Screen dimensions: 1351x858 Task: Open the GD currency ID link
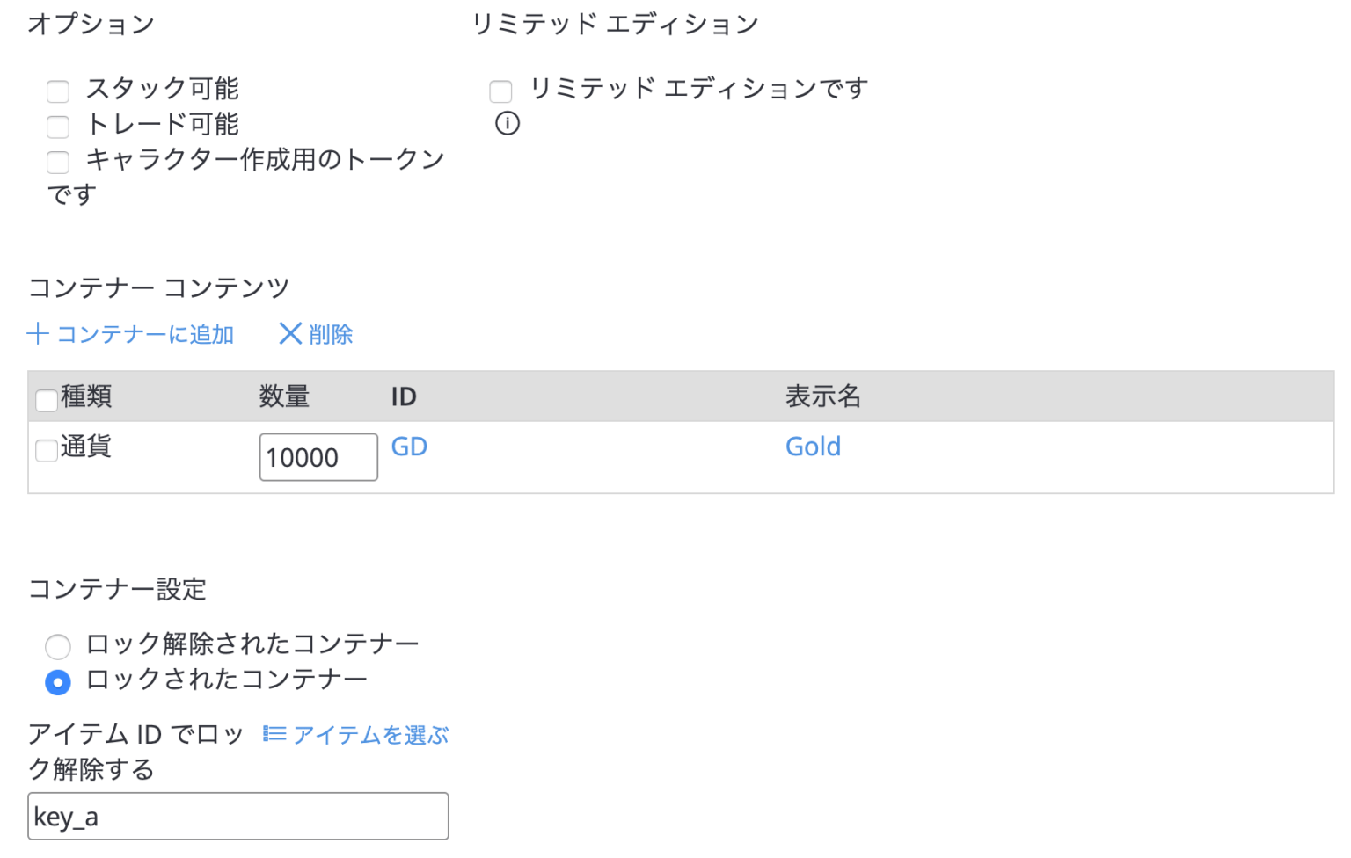[x=409, y=447]
